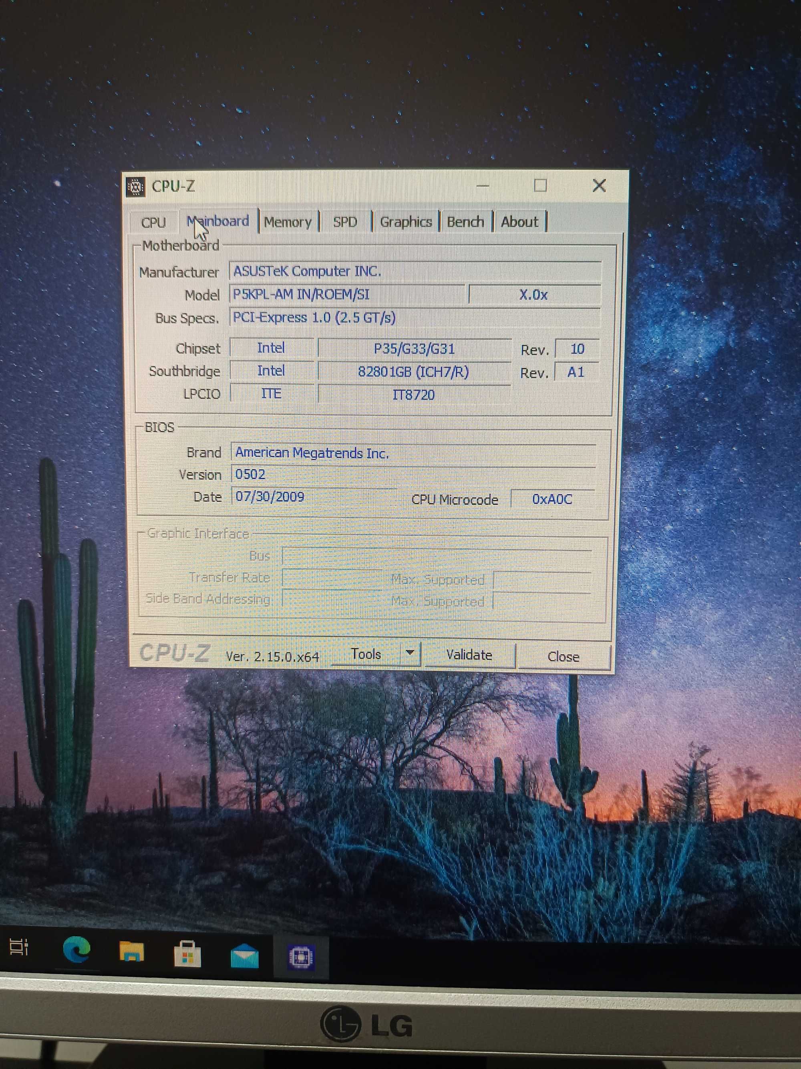The width and height of the screenshot is (801, 1069).
Task: Click the Manufacturer label
Action: click(179, 272)
